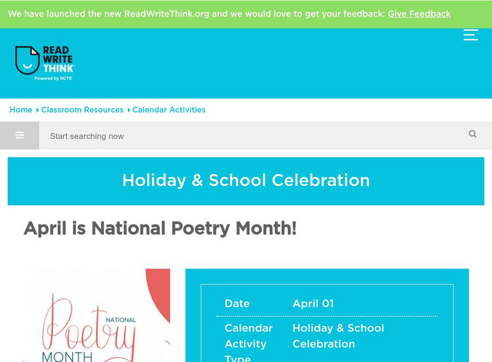Viewport: 492px width, 362px height.
Task: Click the arrow before Calendar Activities breadcrumb
Action: coord(129,110)
